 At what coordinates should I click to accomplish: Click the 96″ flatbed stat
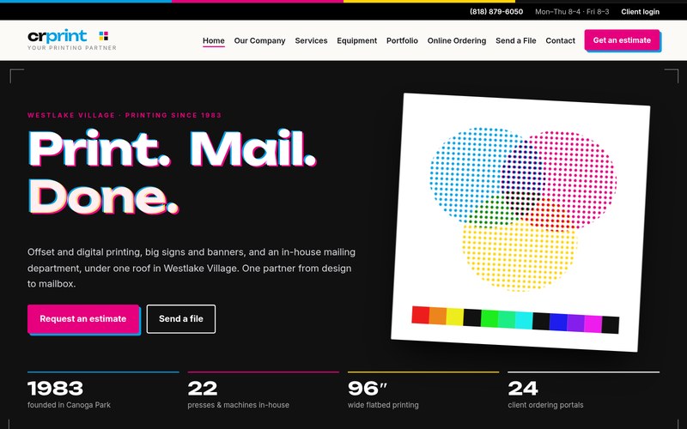point(368,389)
